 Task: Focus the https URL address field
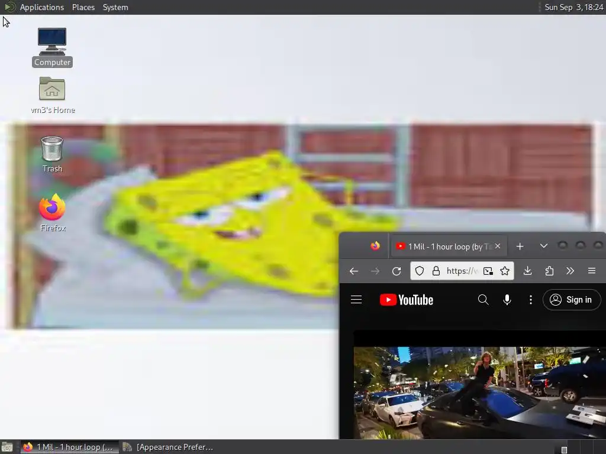pos(462,271)
